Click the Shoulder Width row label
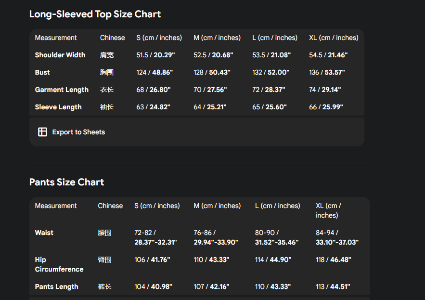This screenshot has height=300, width=425. (x=60, y=55)
